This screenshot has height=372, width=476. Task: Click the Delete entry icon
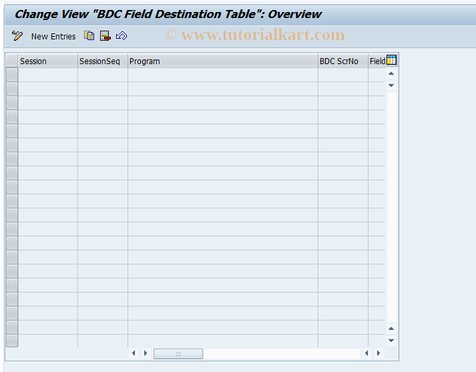tap(105, 36)
